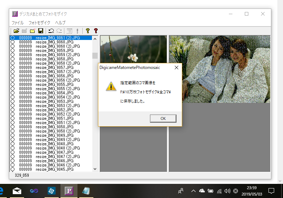Select row resize_IMG_9059.JPG
The height and width of the screenshot is (198, 283).
pyautogui.click(x=51, y=51)
